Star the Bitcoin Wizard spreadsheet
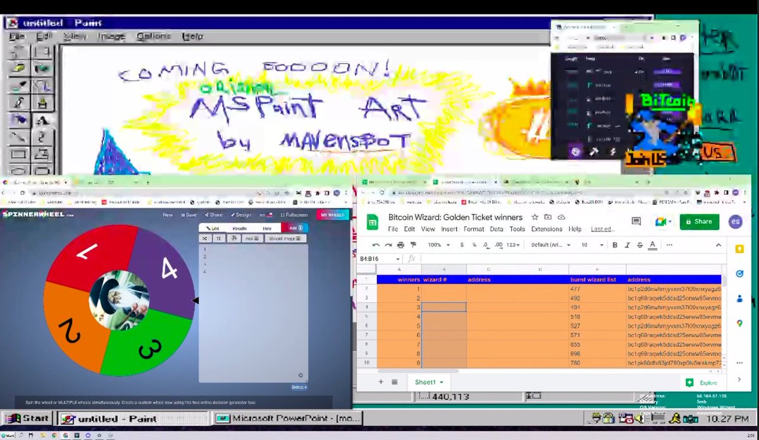Viewport: 759px width, 440px height. pos(535,217)
